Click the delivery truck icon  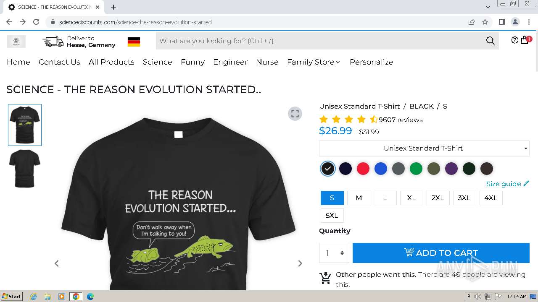coord(53,42)
